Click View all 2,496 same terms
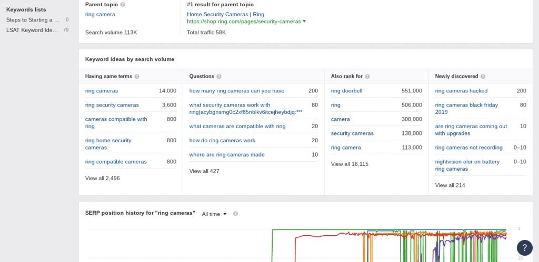This screenshot has width=539, height=262. (103, 179)
